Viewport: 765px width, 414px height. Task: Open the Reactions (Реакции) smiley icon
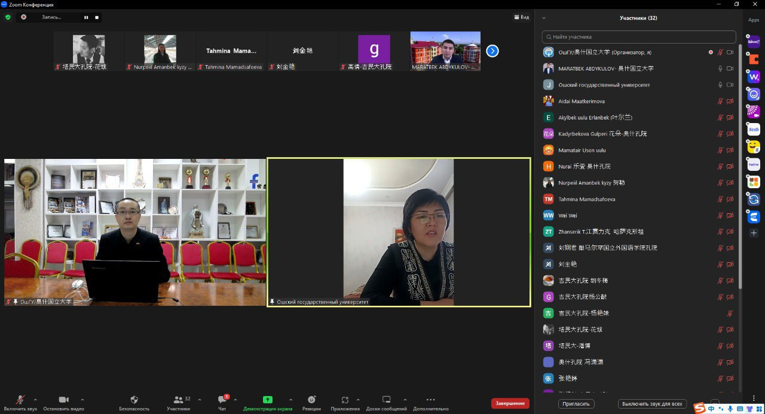tap(311, 400)
